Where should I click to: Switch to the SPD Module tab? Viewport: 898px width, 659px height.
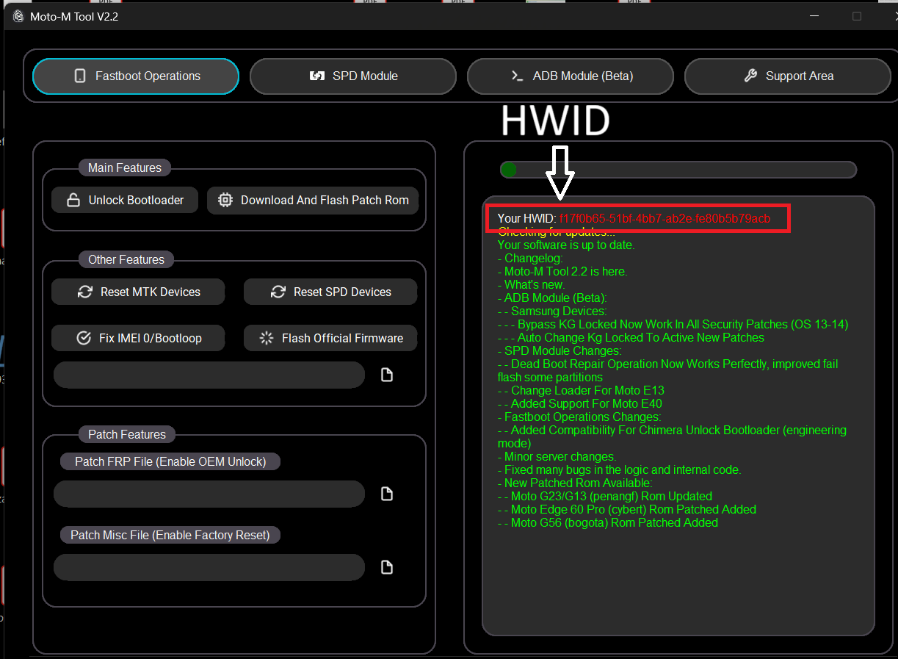click(x=353, y=76)
